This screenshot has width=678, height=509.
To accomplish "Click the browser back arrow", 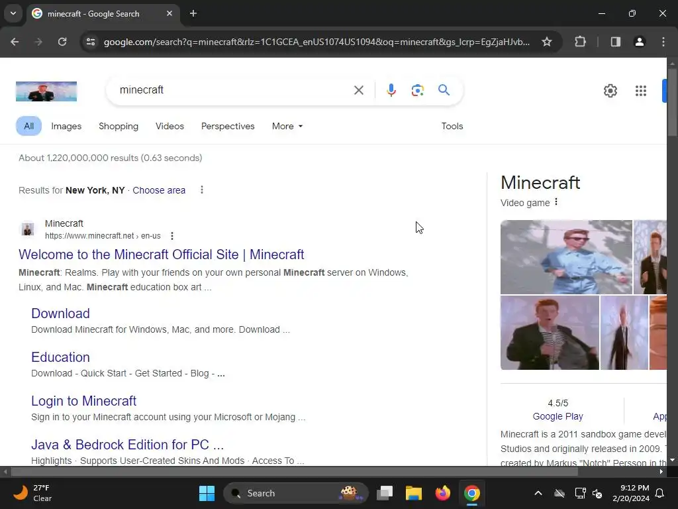I will [15, 42].
